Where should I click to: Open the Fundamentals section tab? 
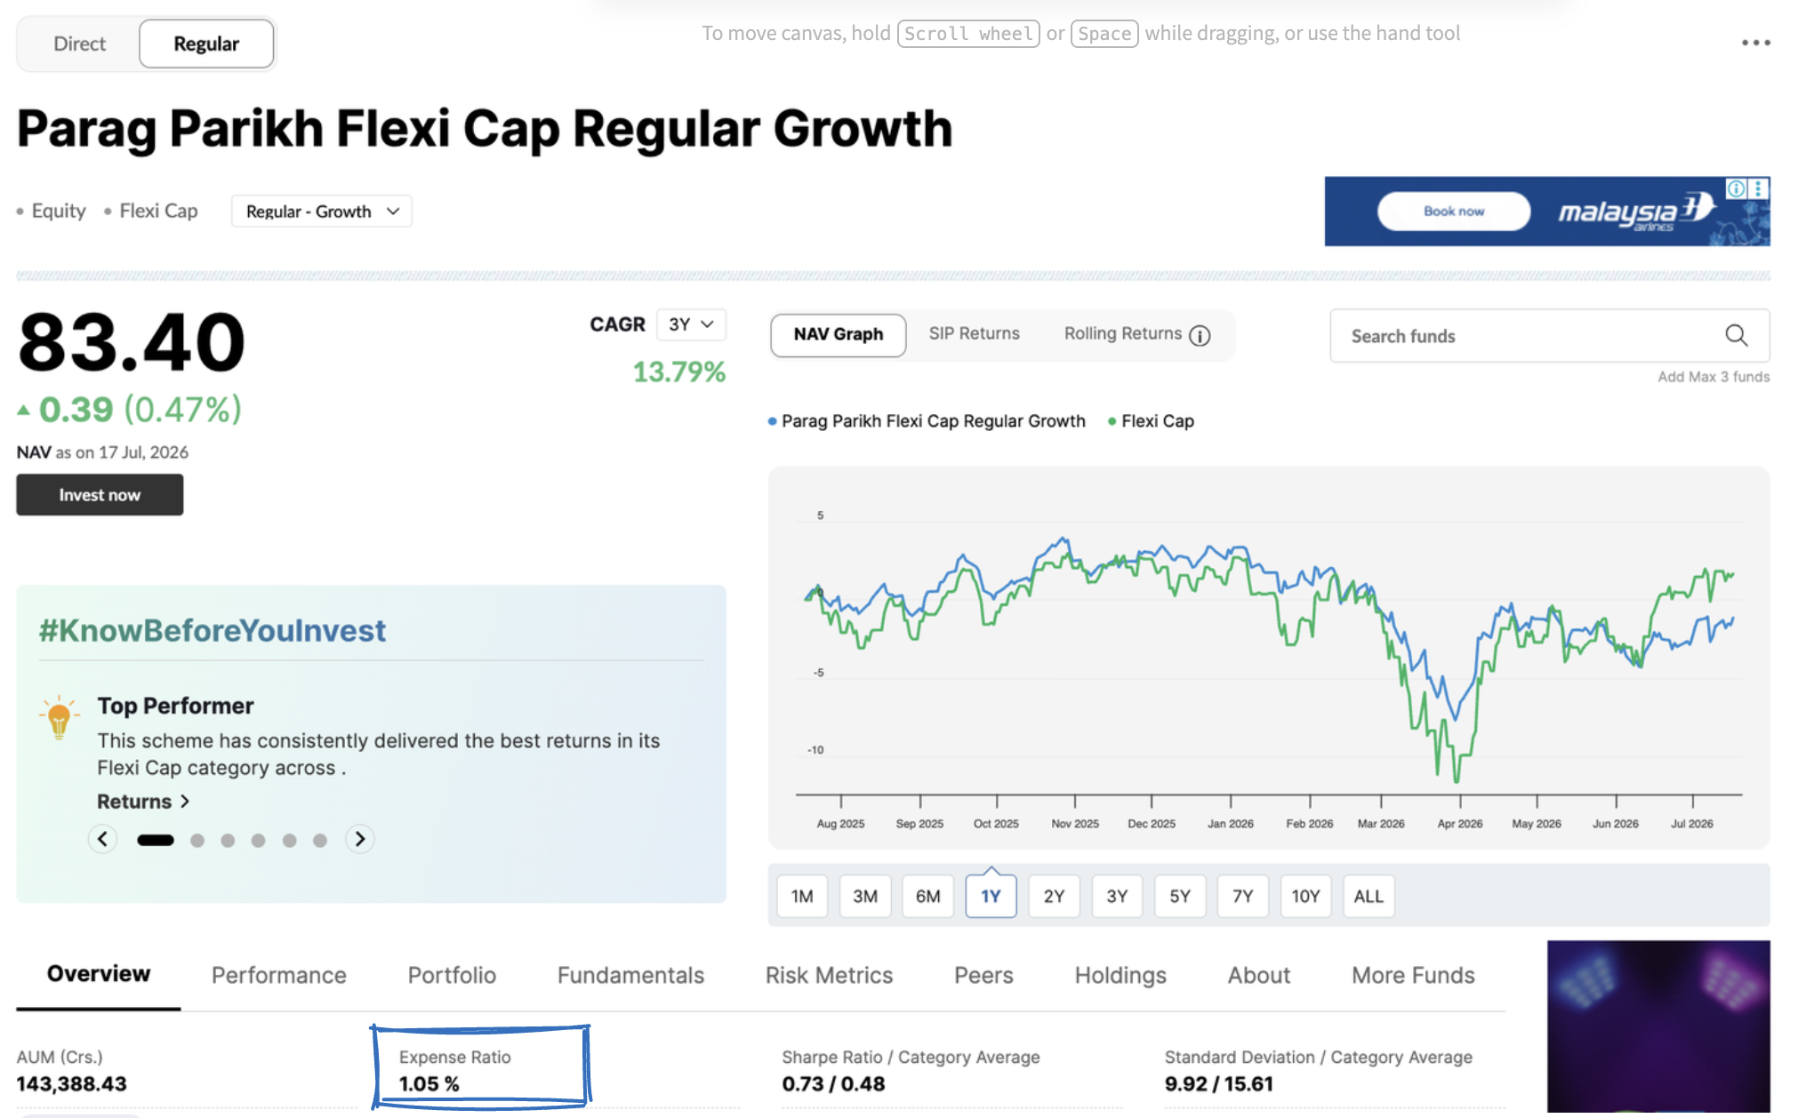click(630, 975)
